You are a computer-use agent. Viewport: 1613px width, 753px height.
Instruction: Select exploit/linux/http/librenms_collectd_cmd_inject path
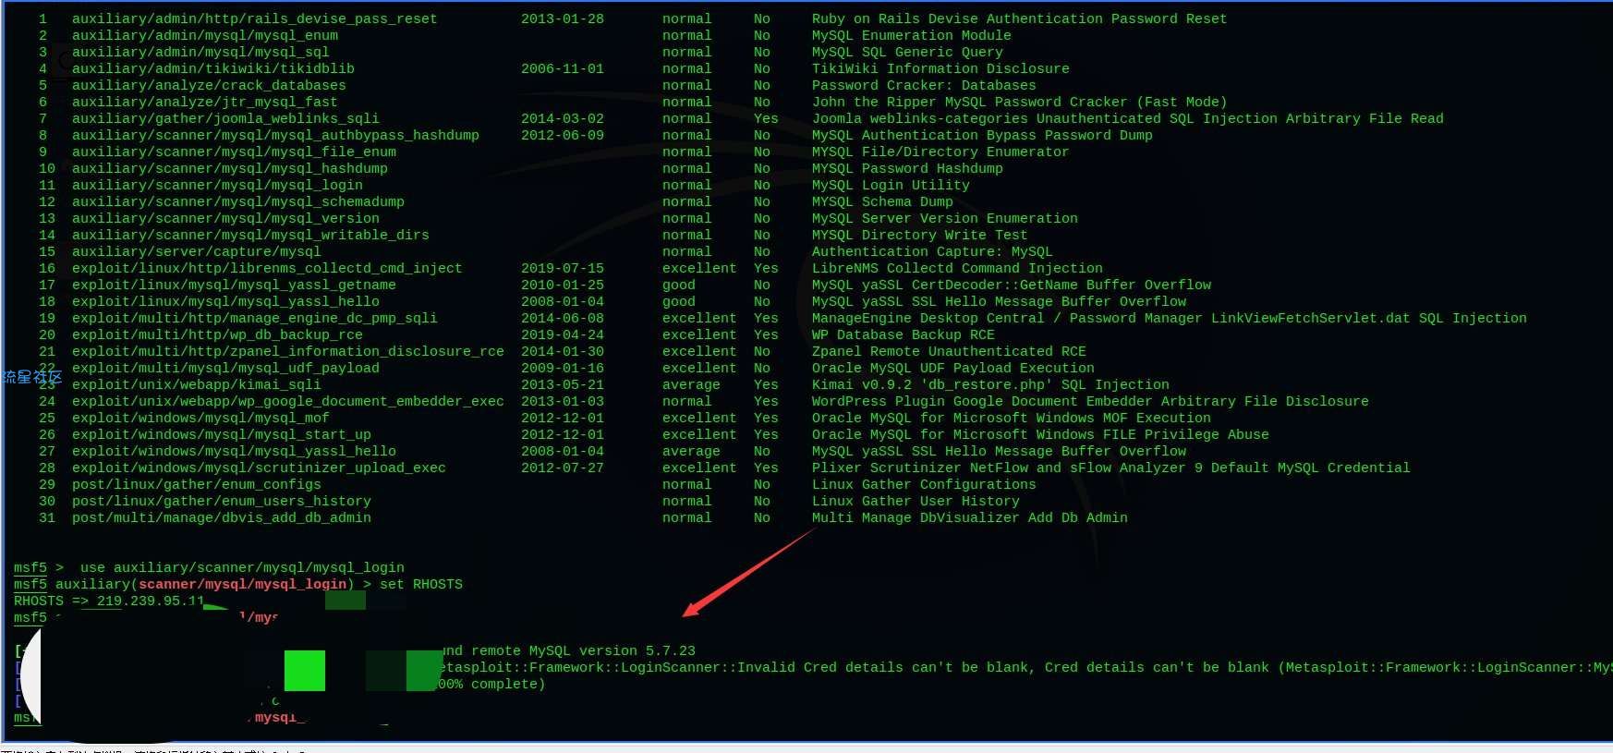[x=267, y=268]
